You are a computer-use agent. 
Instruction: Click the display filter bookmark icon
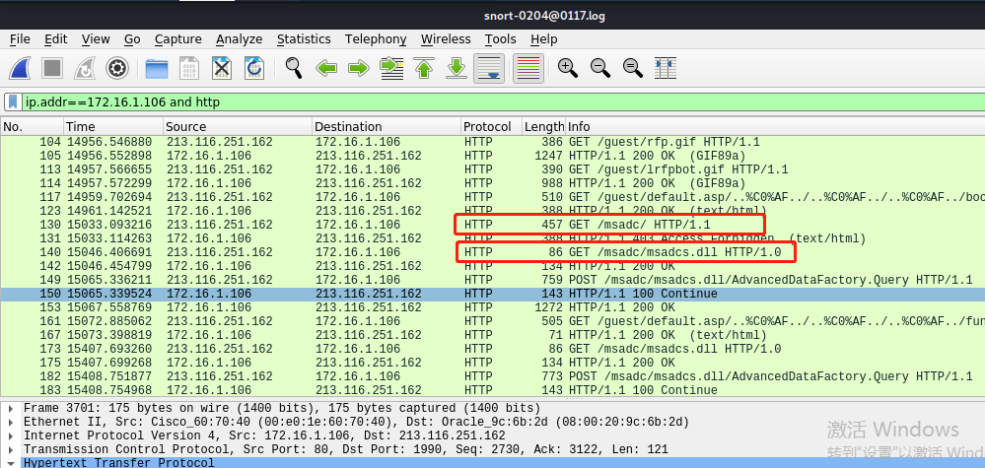click(13, 101)
